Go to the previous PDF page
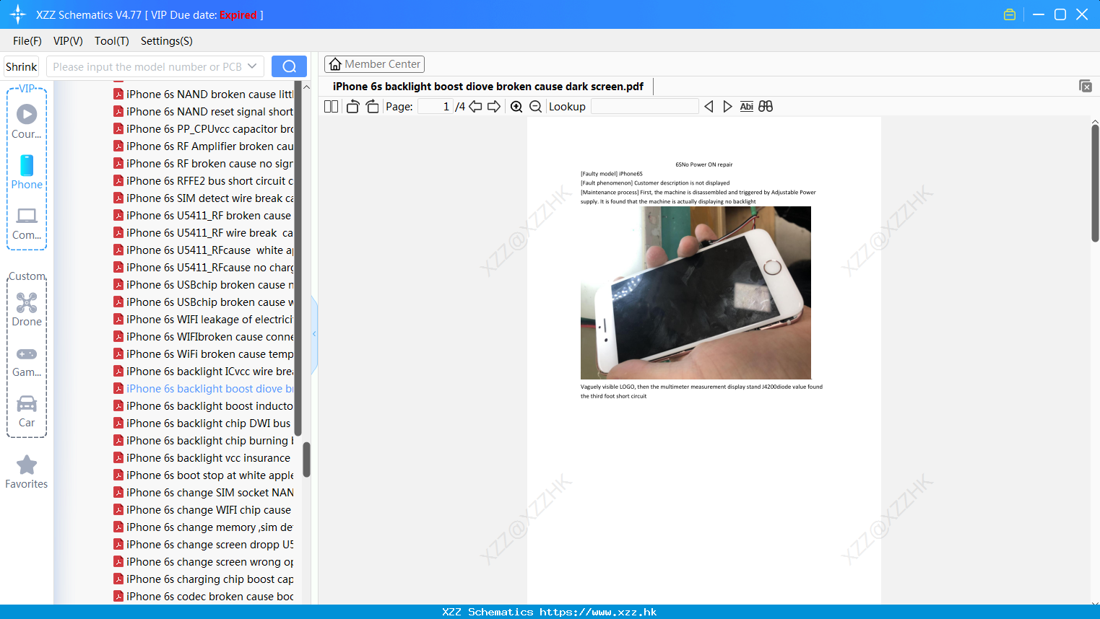Screen dimensions: 1100x619 pos(475,107)
